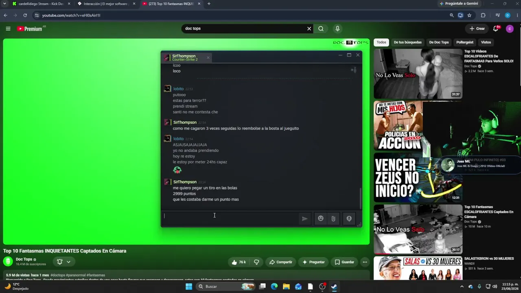The height and width of the screenshot is (293, 521).
Task: Open Chrome extensions puzzle icon
Action: (483, 15)
